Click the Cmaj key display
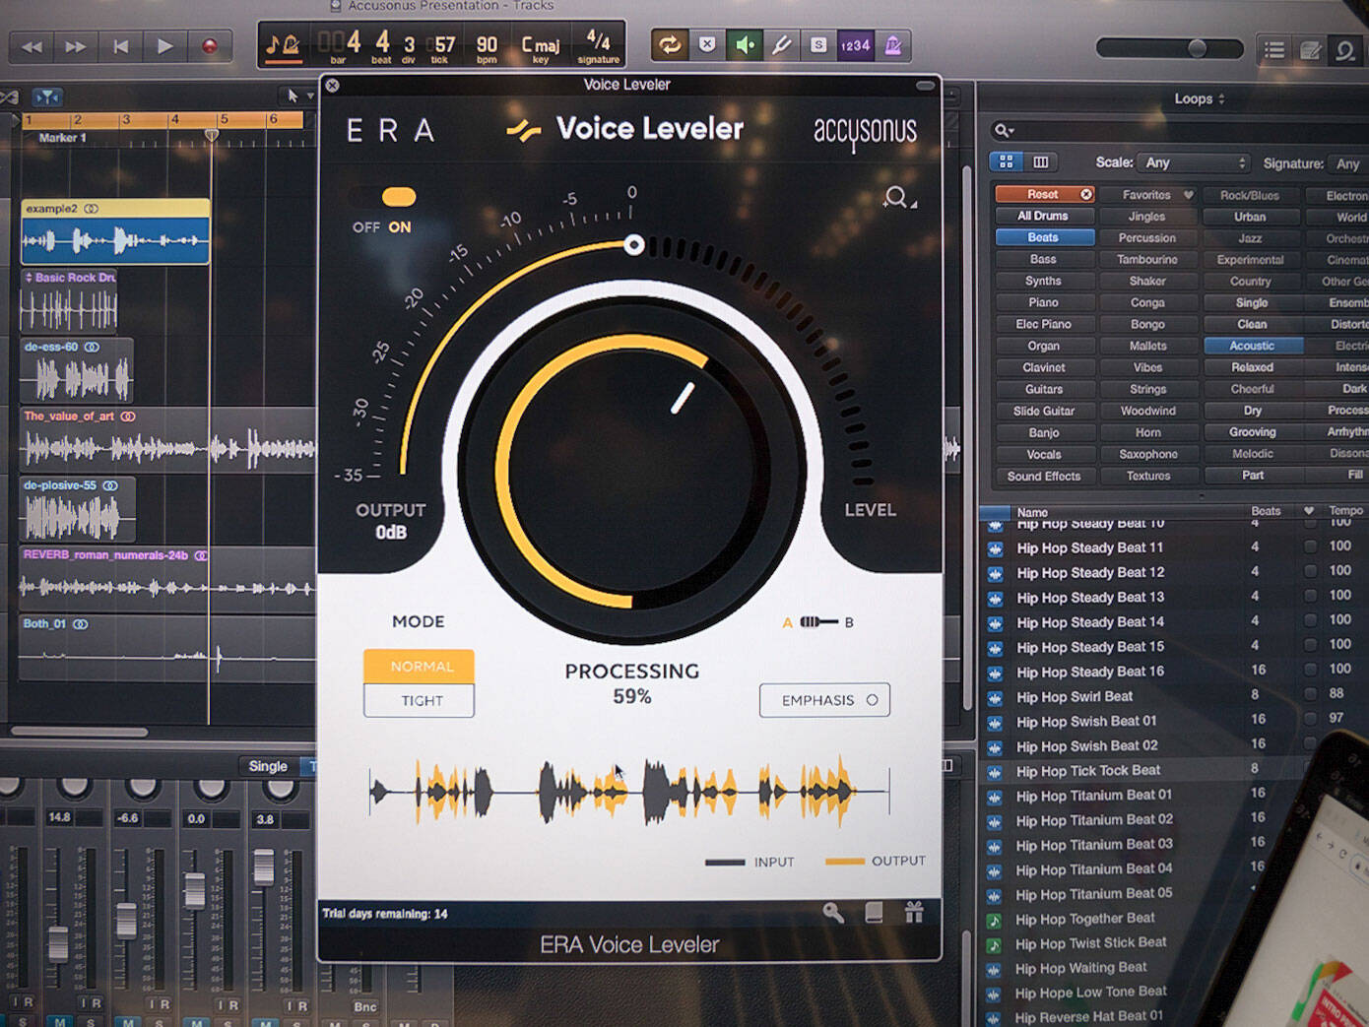 541,47
